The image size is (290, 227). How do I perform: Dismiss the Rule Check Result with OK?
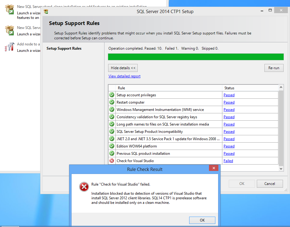[x=202, y=220]
